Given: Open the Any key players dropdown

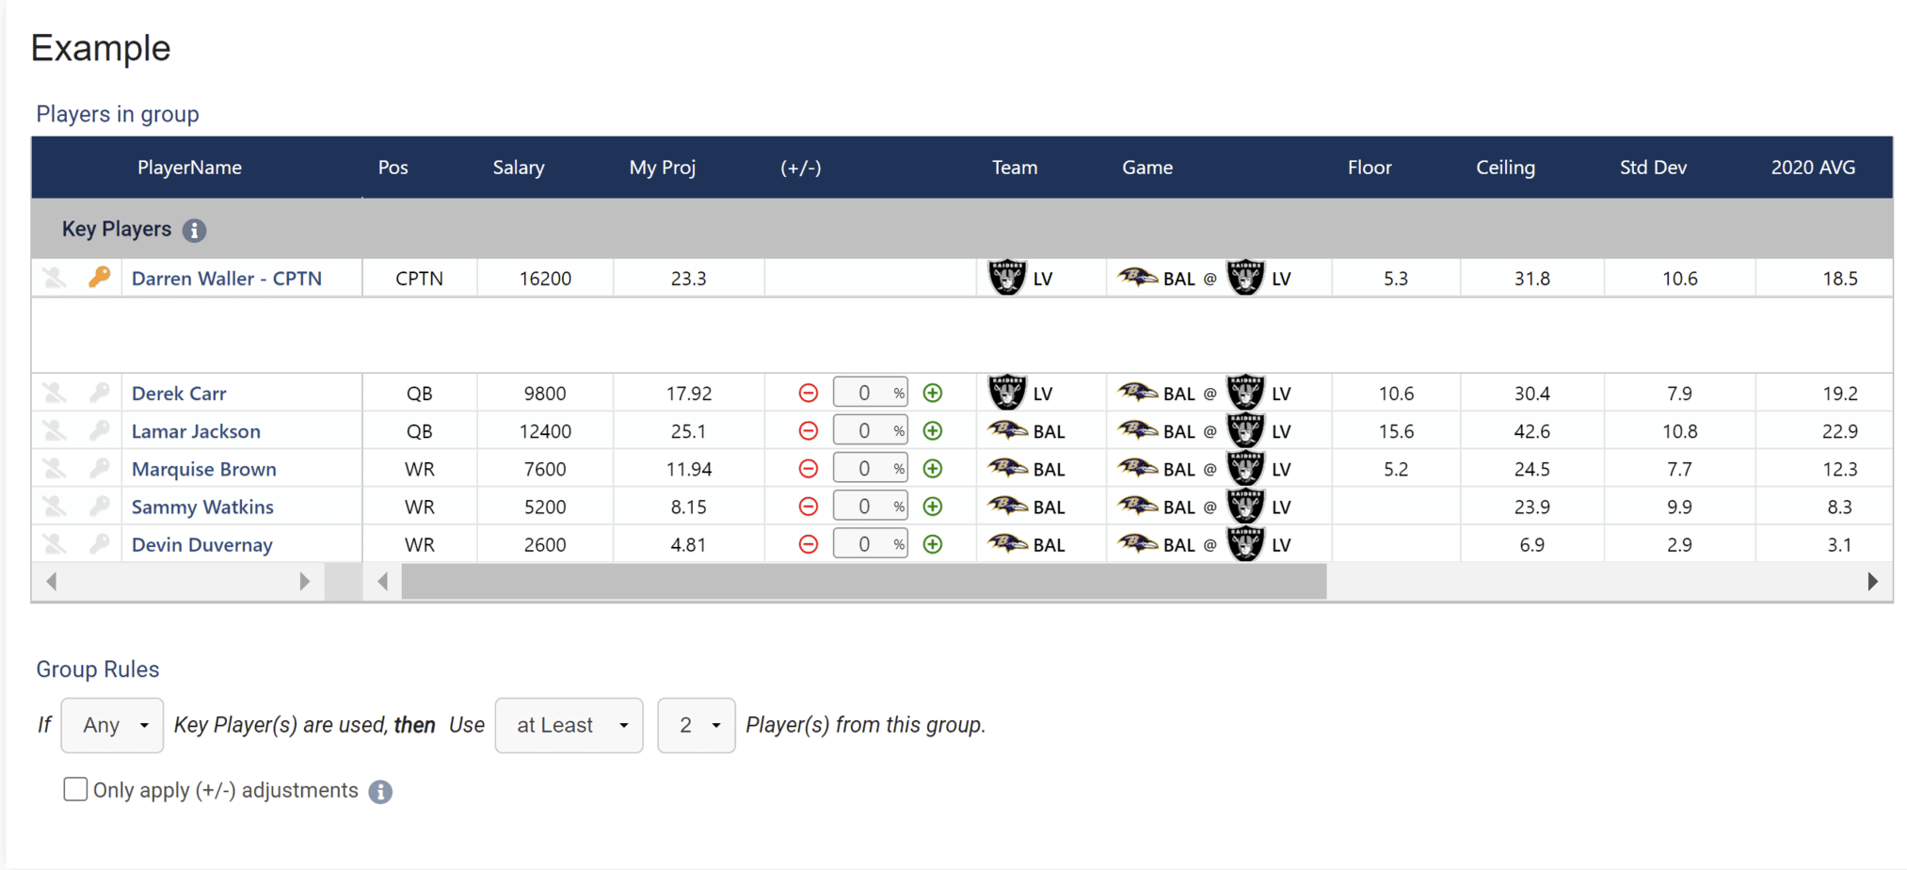Looking at the screenshot, I should pyautogui.click(x=112, y=725).
